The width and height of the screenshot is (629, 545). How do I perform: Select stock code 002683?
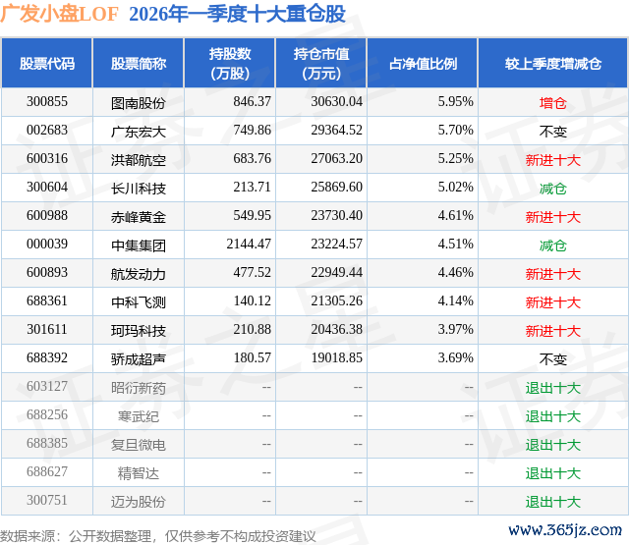[x=47, y=131]
